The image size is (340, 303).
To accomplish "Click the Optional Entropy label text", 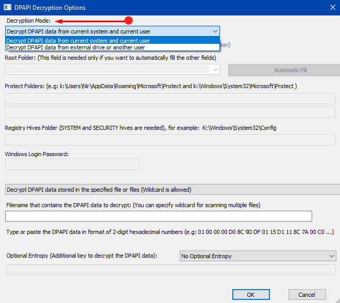I will 82,256.
